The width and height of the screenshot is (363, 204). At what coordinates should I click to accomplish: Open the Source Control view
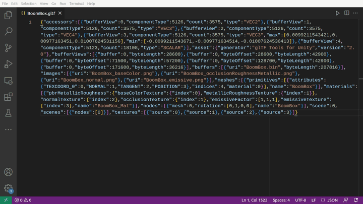8,48
